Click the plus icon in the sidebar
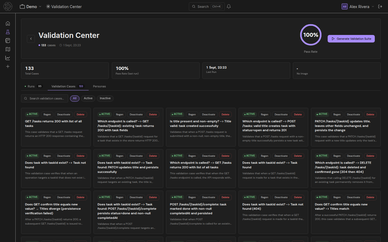This screenshot has width=388, height=242. (8, 66)
